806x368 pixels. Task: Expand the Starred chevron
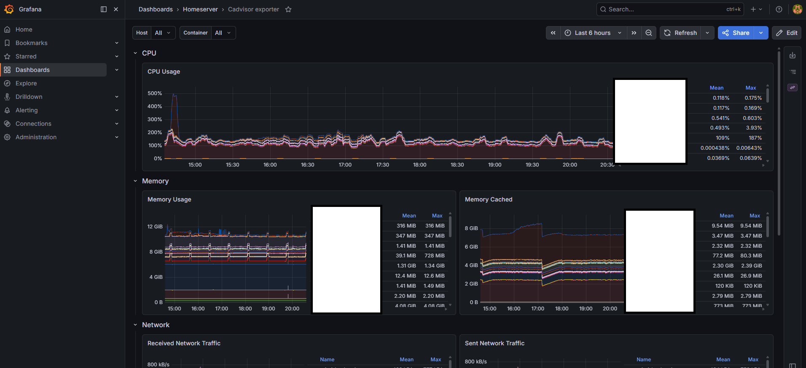(117, 56)
